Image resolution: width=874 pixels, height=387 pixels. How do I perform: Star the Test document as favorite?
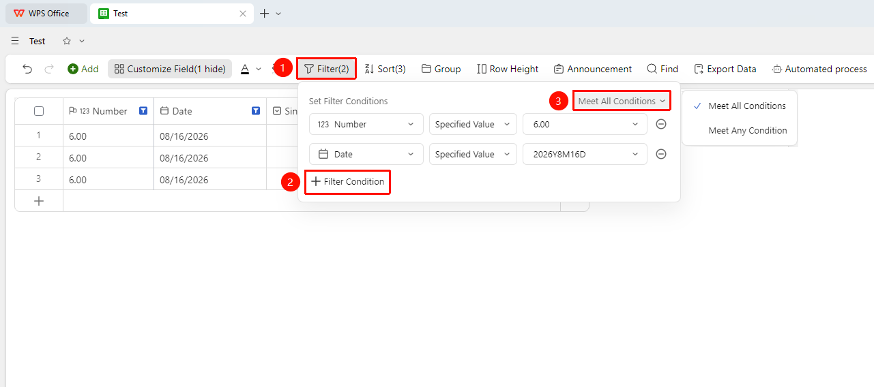(67, 41)
